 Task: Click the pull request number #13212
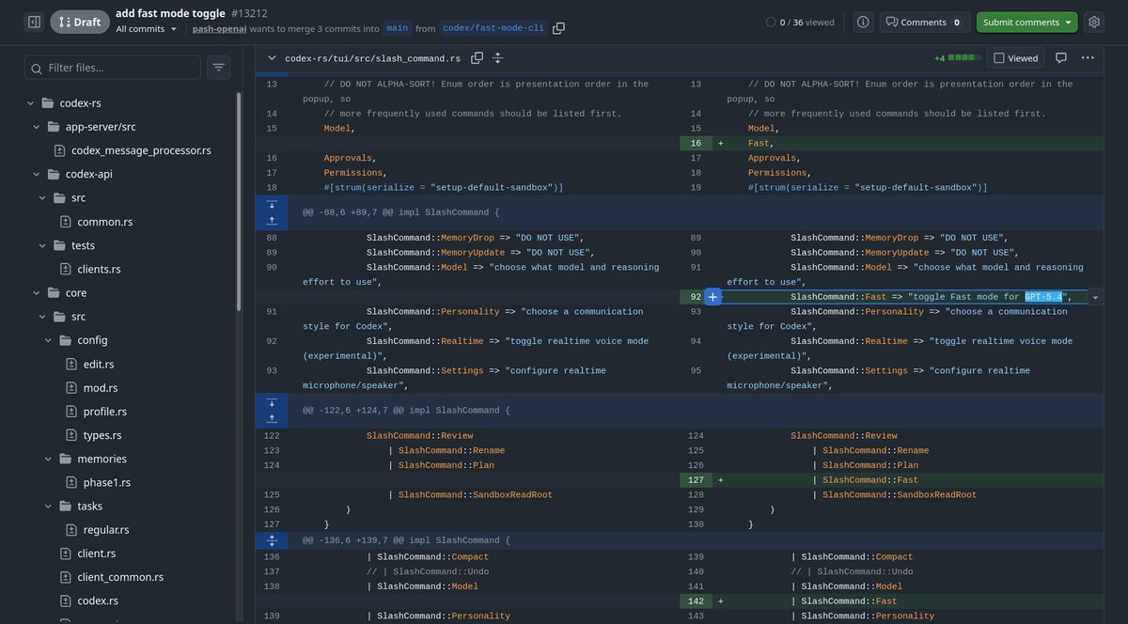(249, 13)
